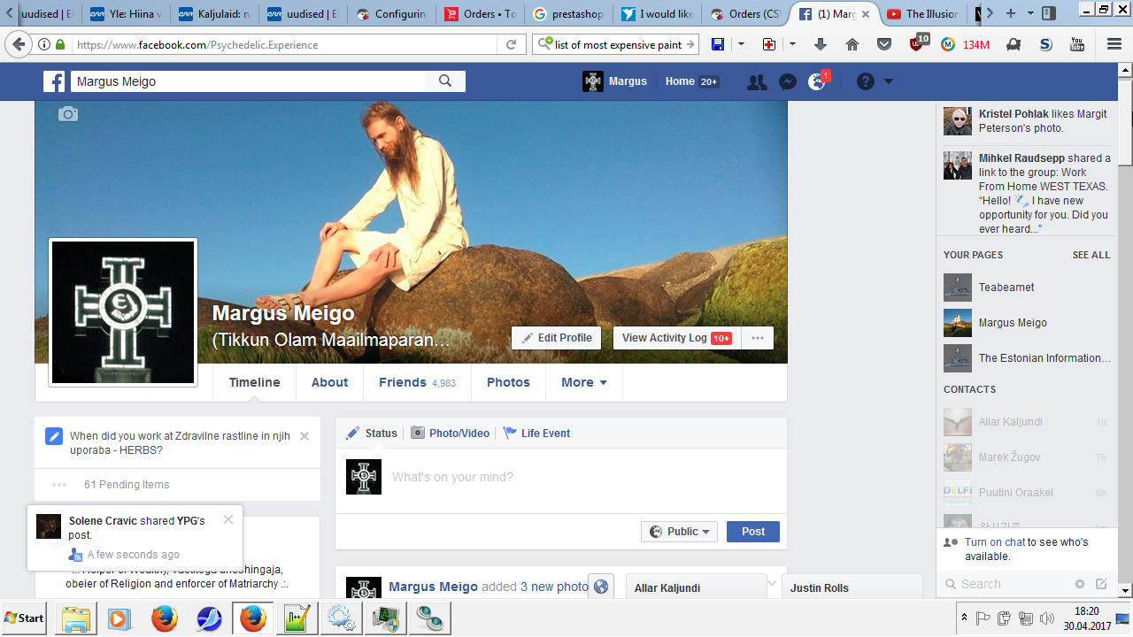Click the site info icon in address bar

(44, 44)
